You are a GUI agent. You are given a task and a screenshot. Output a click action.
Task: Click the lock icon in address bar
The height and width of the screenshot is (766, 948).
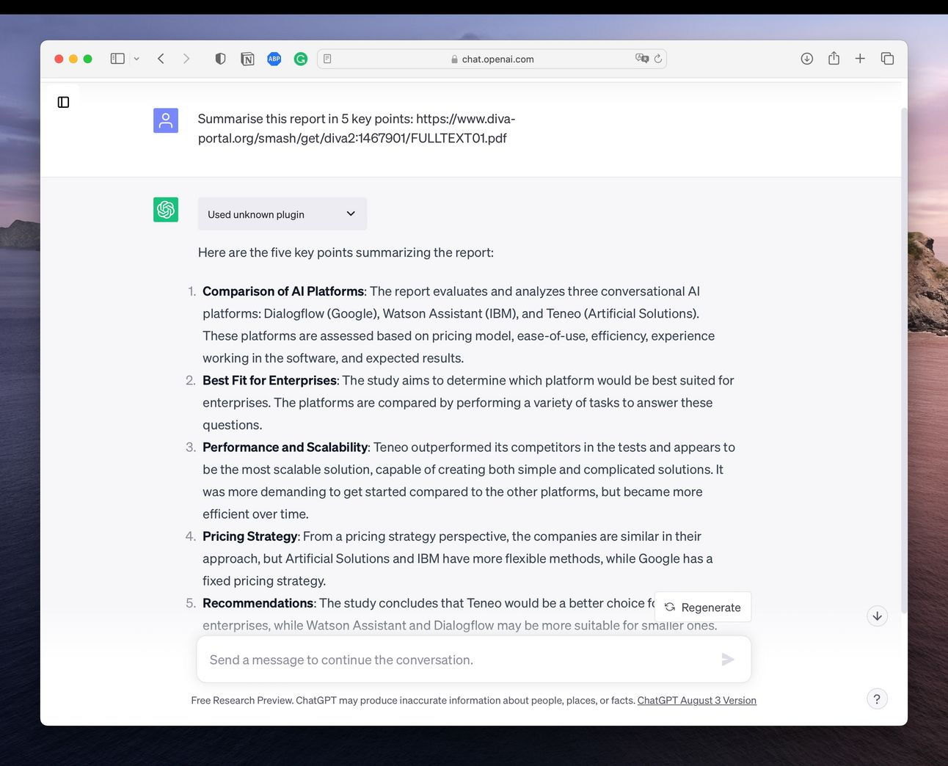(454, 59)
